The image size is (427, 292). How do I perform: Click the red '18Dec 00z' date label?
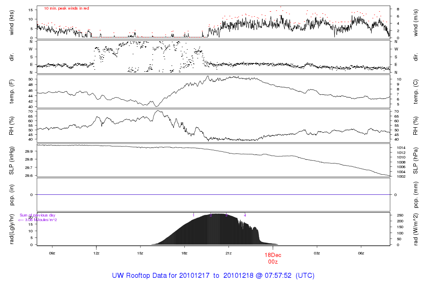(x=273, y=258)
